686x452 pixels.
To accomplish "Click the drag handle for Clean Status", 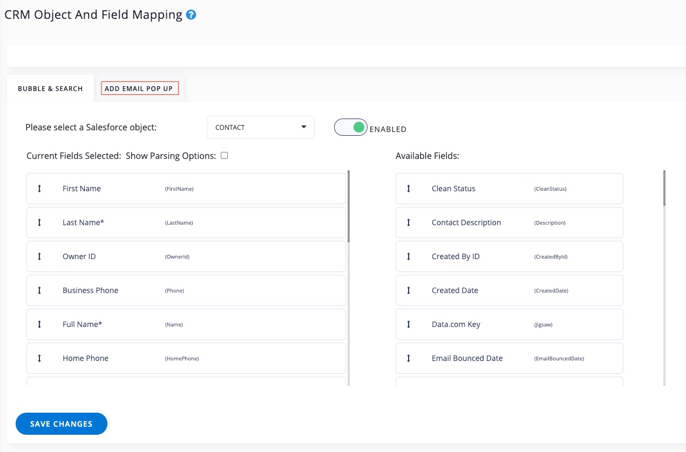I will click(x=409, y=189).
